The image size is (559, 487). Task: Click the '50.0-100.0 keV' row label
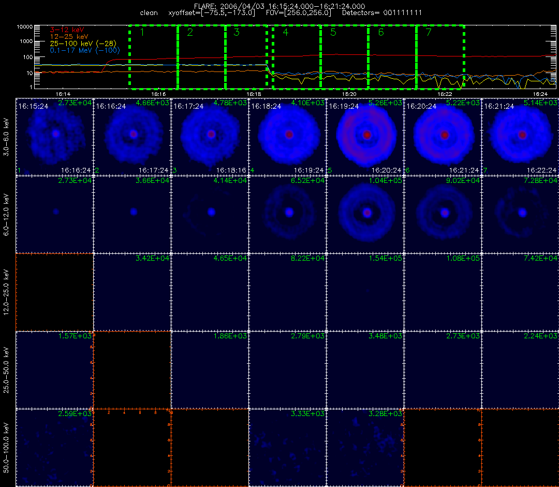tap(6, 448)
